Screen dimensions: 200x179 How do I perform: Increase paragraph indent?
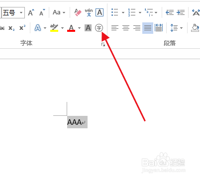(x=181, y=12)
